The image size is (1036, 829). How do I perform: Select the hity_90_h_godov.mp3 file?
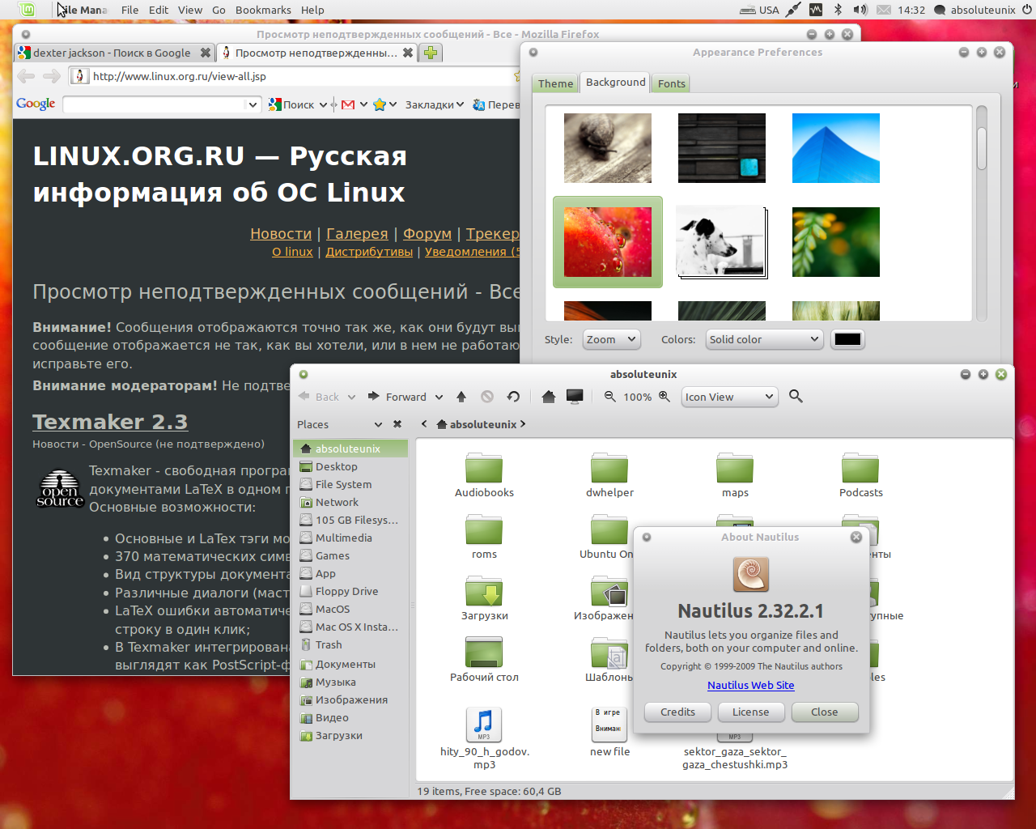pyautogui.click(x=484, y=738)
